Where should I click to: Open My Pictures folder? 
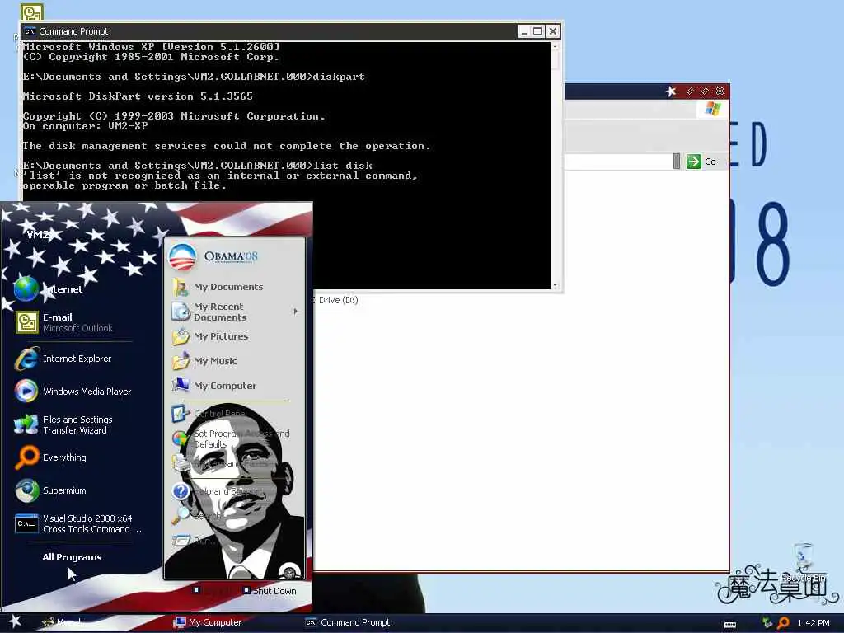pyautogui.click(x=210, y=336)
